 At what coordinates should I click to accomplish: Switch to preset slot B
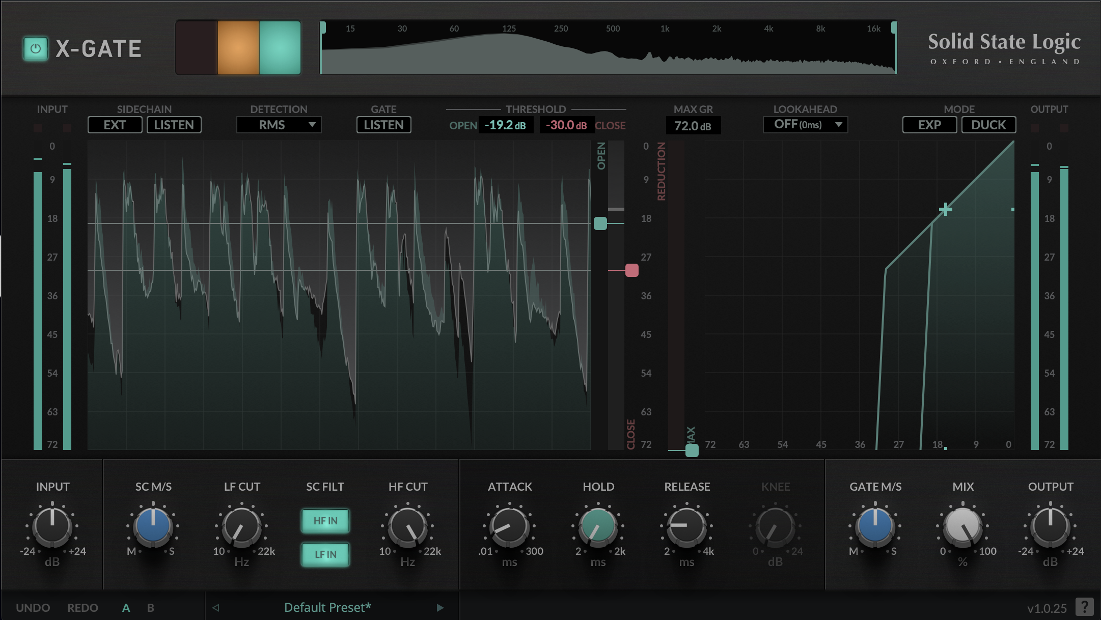pyautogui.click(x=150, y=607)
